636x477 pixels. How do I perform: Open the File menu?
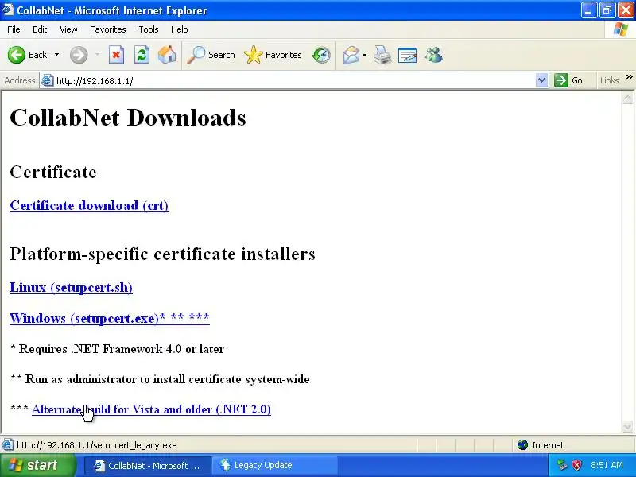pyautogui.click(x=14, y=29)
